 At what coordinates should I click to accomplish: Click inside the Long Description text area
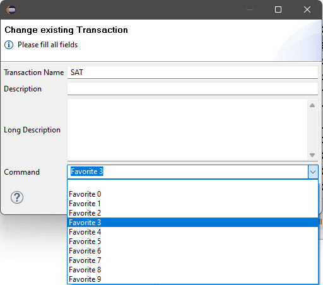point(187,130)
